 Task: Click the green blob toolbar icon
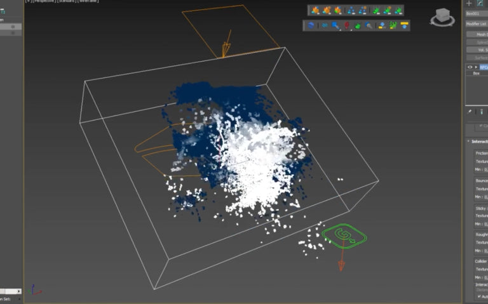[358, 26]
